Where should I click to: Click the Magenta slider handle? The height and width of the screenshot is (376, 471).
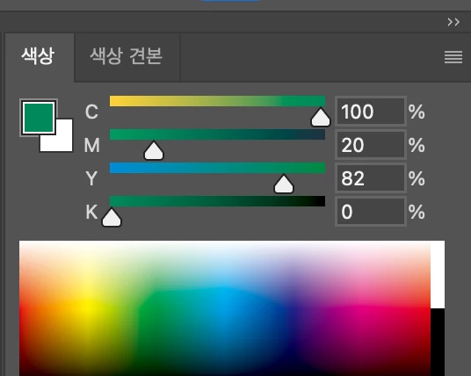click(x=154, y=150)
